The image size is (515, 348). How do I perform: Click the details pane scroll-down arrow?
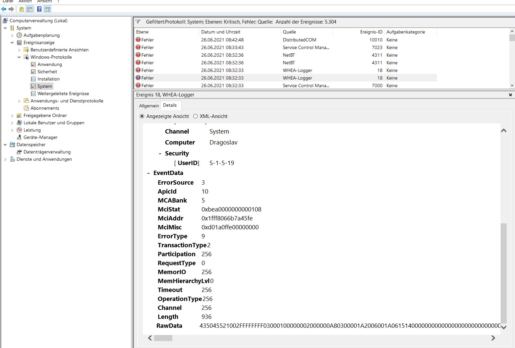[x=504, y=327]
